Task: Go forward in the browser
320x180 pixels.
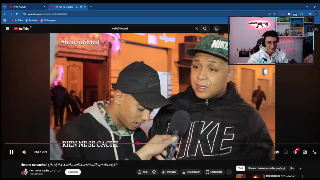Action: click(x=11, y=14)
